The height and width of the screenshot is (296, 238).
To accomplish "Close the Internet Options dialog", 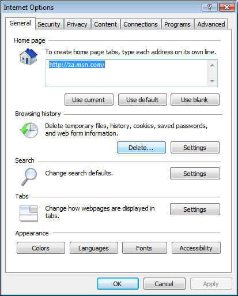I will click(x=226, y=8).
